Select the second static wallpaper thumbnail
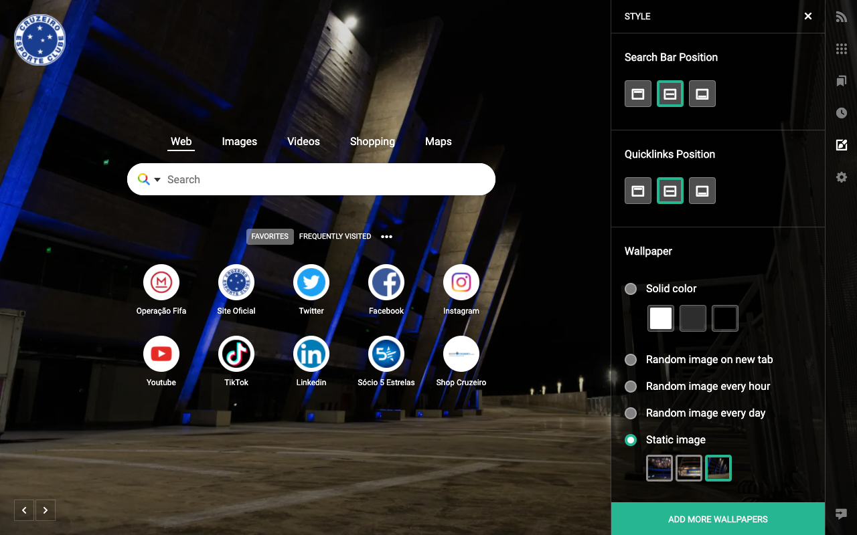 (x=689, y=468)
